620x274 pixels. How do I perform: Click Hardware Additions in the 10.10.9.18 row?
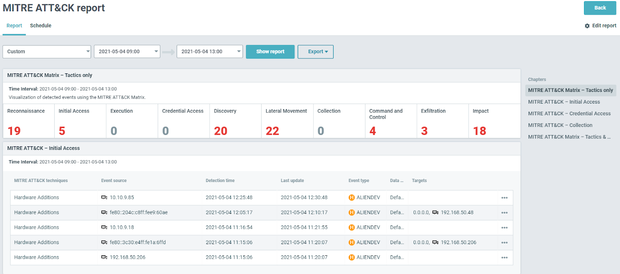click(x=37, y=227)
